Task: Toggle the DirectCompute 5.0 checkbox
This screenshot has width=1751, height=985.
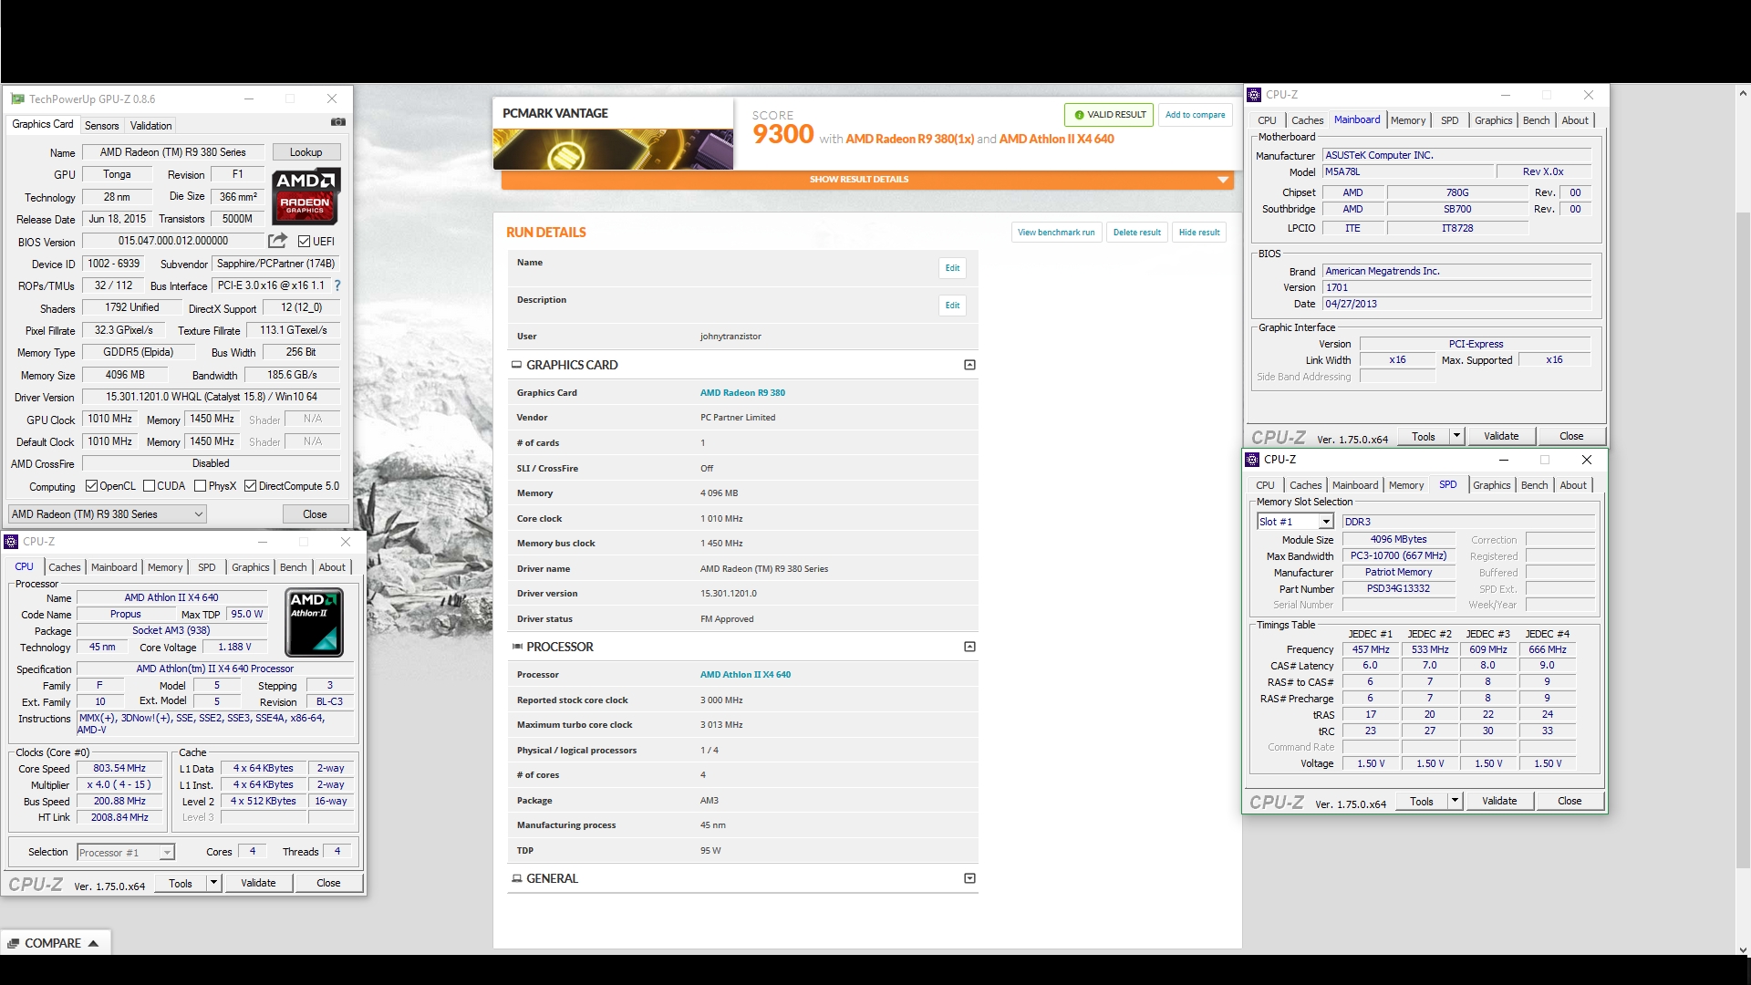Action: pyautogui.click(x=250, y=486)
